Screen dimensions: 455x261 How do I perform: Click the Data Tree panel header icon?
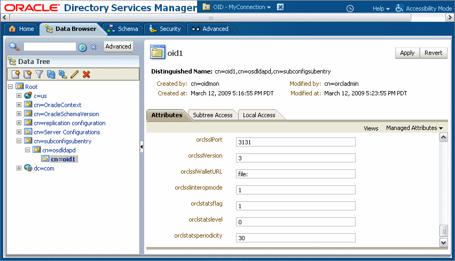(12, 61)
